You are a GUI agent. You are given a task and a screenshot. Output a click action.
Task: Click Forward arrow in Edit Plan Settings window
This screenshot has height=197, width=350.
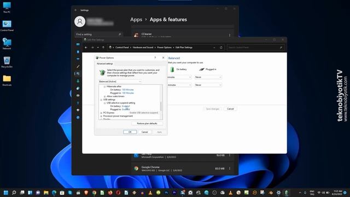click(92, 48)
